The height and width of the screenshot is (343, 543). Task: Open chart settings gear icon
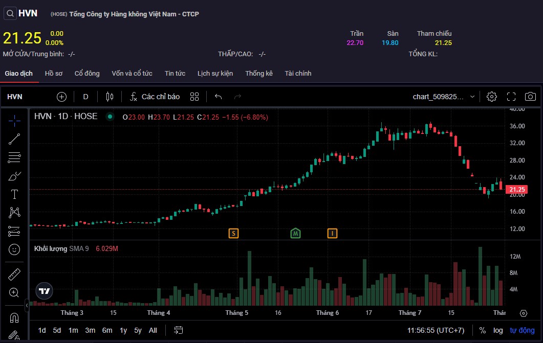(x=492, y=97)
